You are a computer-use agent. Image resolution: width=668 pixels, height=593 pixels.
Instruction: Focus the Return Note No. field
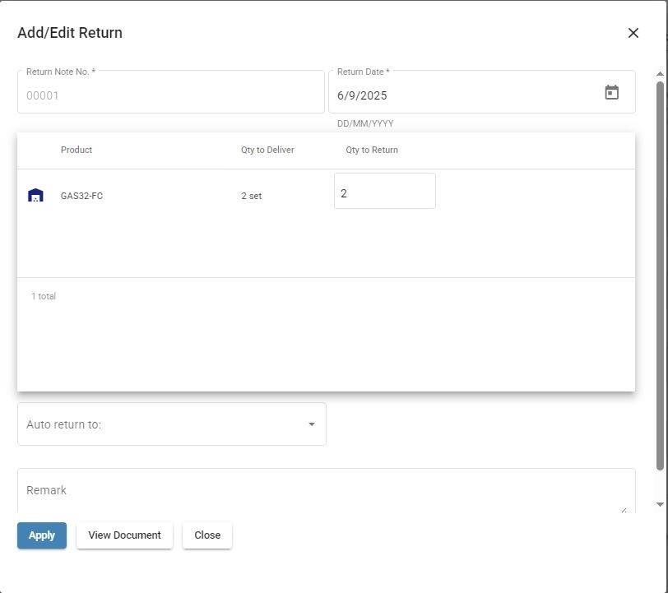(x=171, y=92)
